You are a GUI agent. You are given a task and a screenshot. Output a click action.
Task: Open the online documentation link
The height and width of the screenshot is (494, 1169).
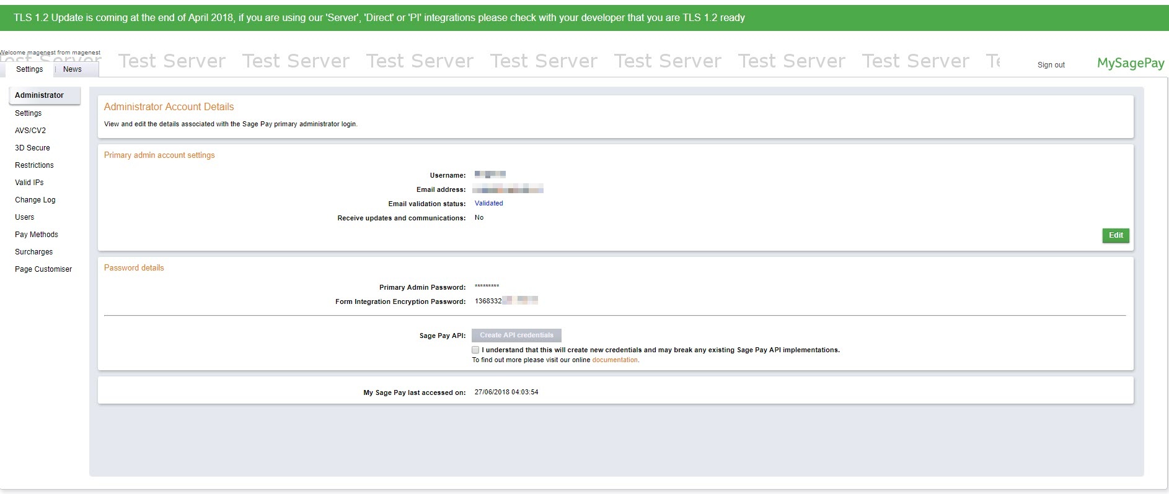(614, 360)
